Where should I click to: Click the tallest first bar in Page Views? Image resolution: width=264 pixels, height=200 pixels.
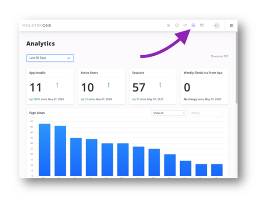coord(45,150)
